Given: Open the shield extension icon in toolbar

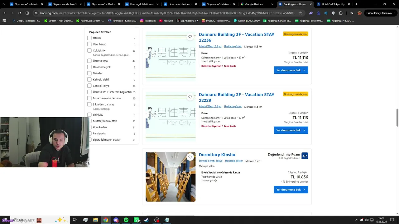Looking at the screenshot, I should [x=333, y=13].
